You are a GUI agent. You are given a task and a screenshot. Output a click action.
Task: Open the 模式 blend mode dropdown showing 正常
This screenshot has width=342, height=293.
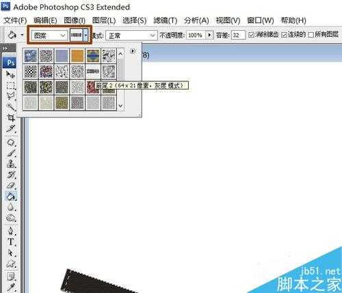click(x=131, y=36)
